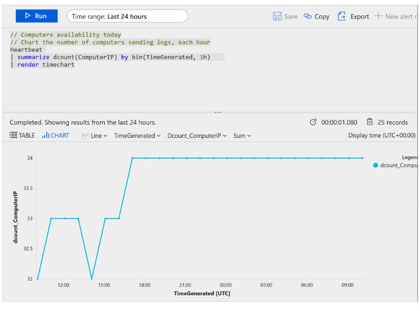Click the stopwatch icon showing query duration
This screenshot has width=420, height=311.
[313, 122]
